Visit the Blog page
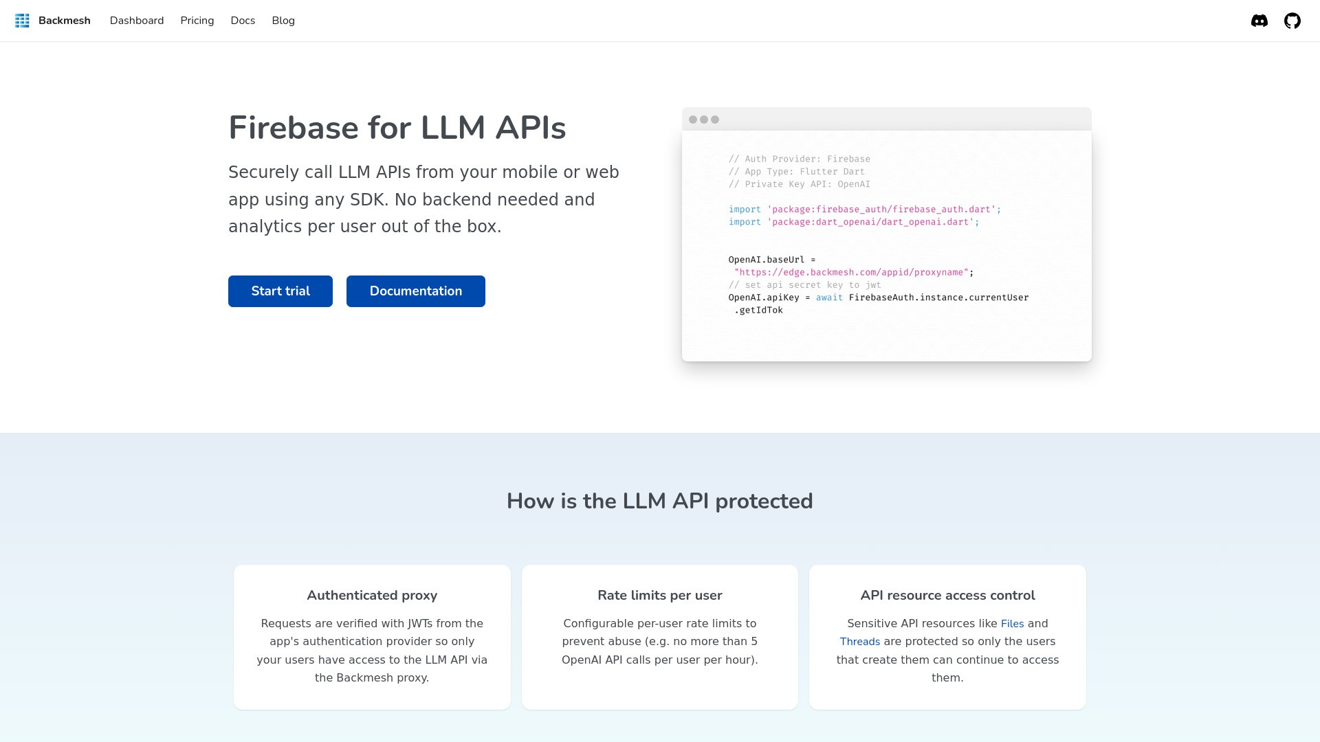Image resolution: width=1320 pixels, height=742 pixels. [283, 21]
